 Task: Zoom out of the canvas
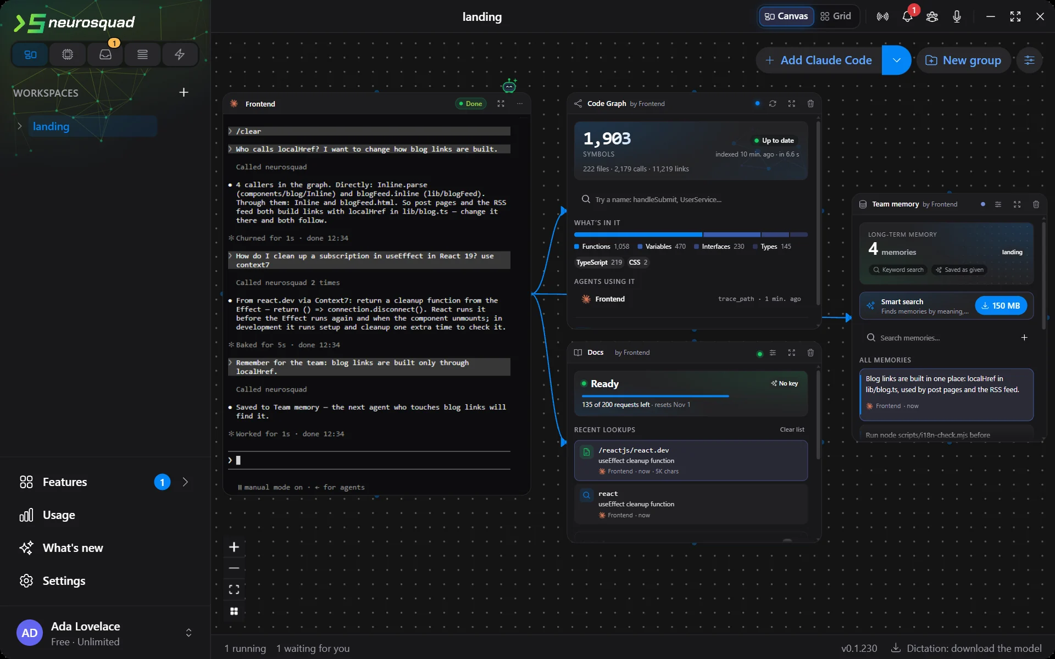(234, 568)
